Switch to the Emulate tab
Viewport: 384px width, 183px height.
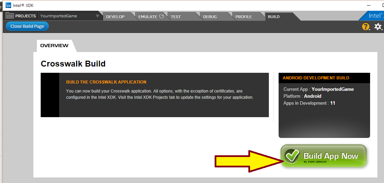click(x=147, y=17)
